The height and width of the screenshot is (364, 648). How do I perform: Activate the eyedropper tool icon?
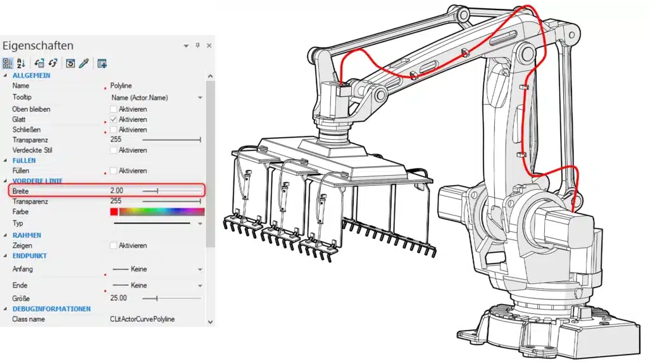click(84, 63)
